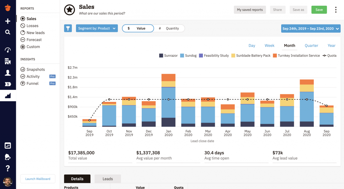
Task: Click the question mark help icon
Action: 8,168
